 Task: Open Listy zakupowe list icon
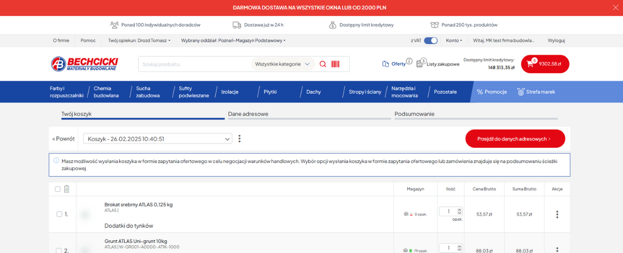point(420,64)
